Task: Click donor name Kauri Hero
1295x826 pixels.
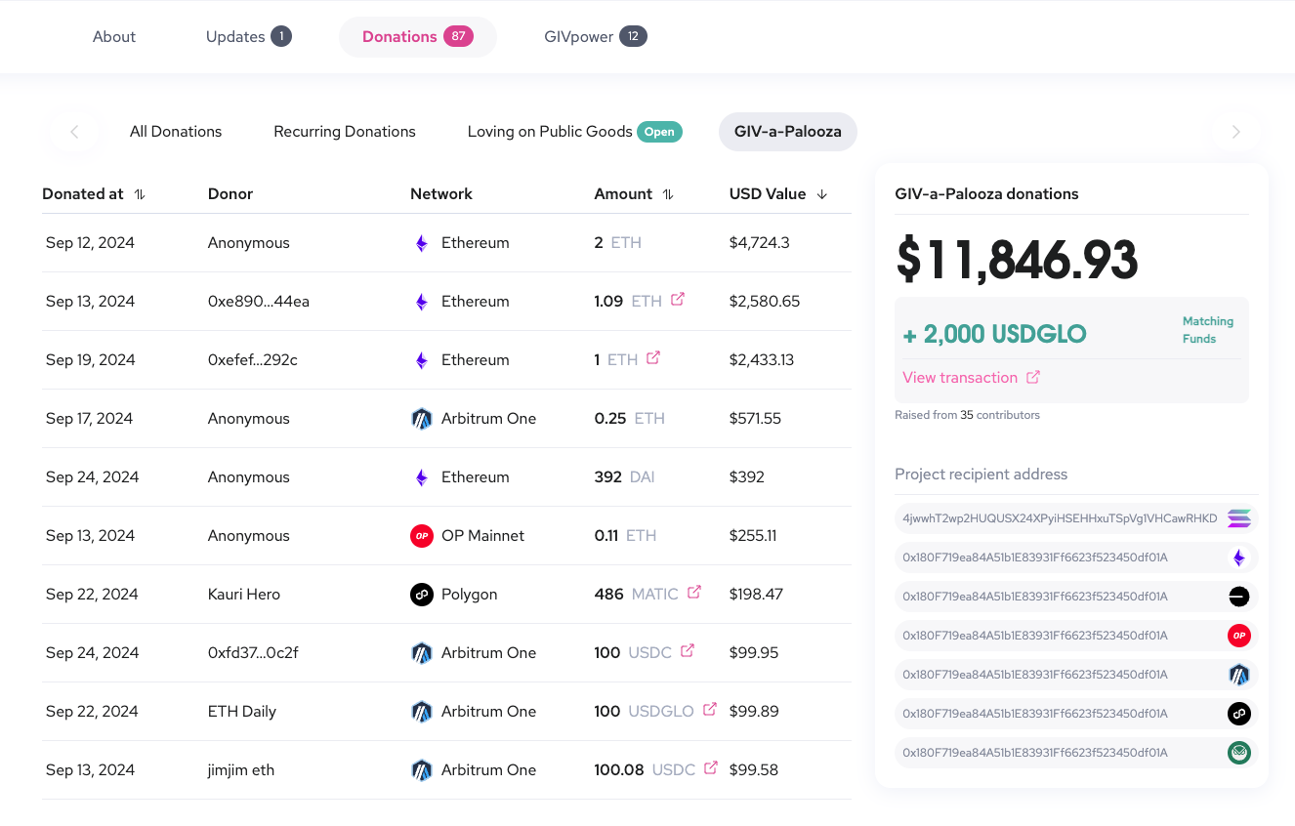Action: (244, 595)
